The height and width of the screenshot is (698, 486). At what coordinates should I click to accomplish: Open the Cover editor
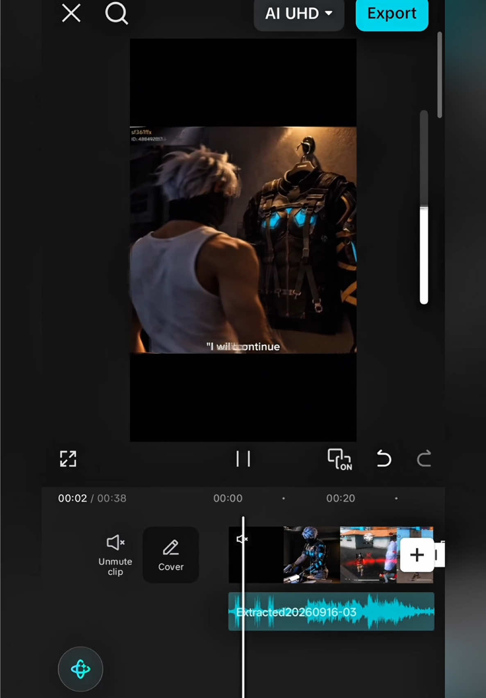pyautogui.click(x=171, y=555)
